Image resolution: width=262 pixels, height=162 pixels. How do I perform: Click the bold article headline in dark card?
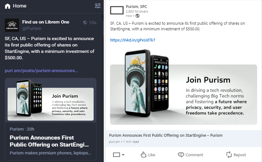click(49, 141)
